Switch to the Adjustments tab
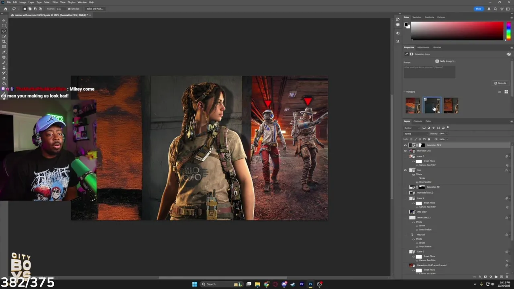This screenshot has width=514, height=289. tap(423, 47)
